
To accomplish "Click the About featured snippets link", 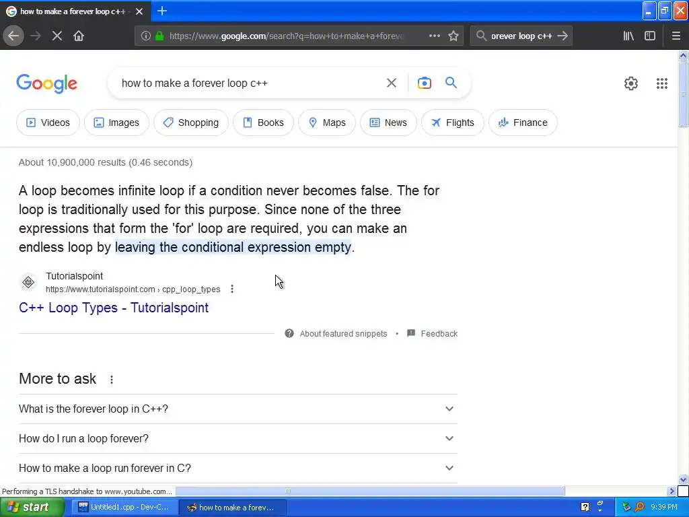I will click(343, 334).
